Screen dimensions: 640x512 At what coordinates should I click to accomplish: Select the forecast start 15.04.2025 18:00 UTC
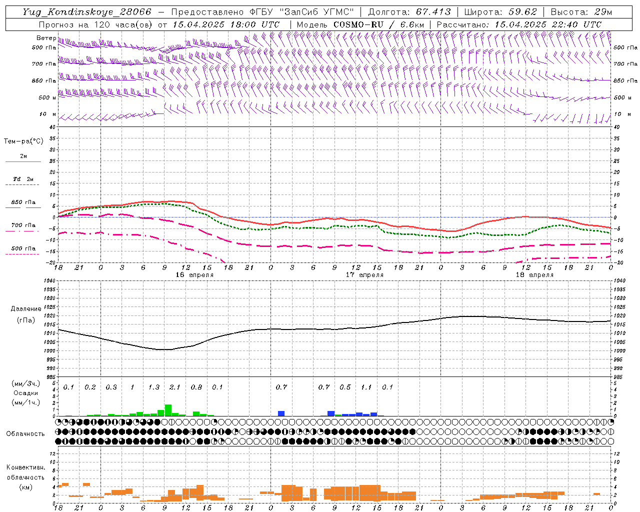click(x=226, y=24)
